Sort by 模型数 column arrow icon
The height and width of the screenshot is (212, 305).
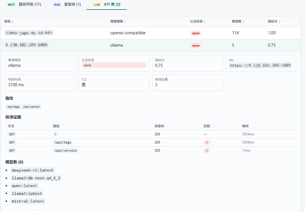243,22
